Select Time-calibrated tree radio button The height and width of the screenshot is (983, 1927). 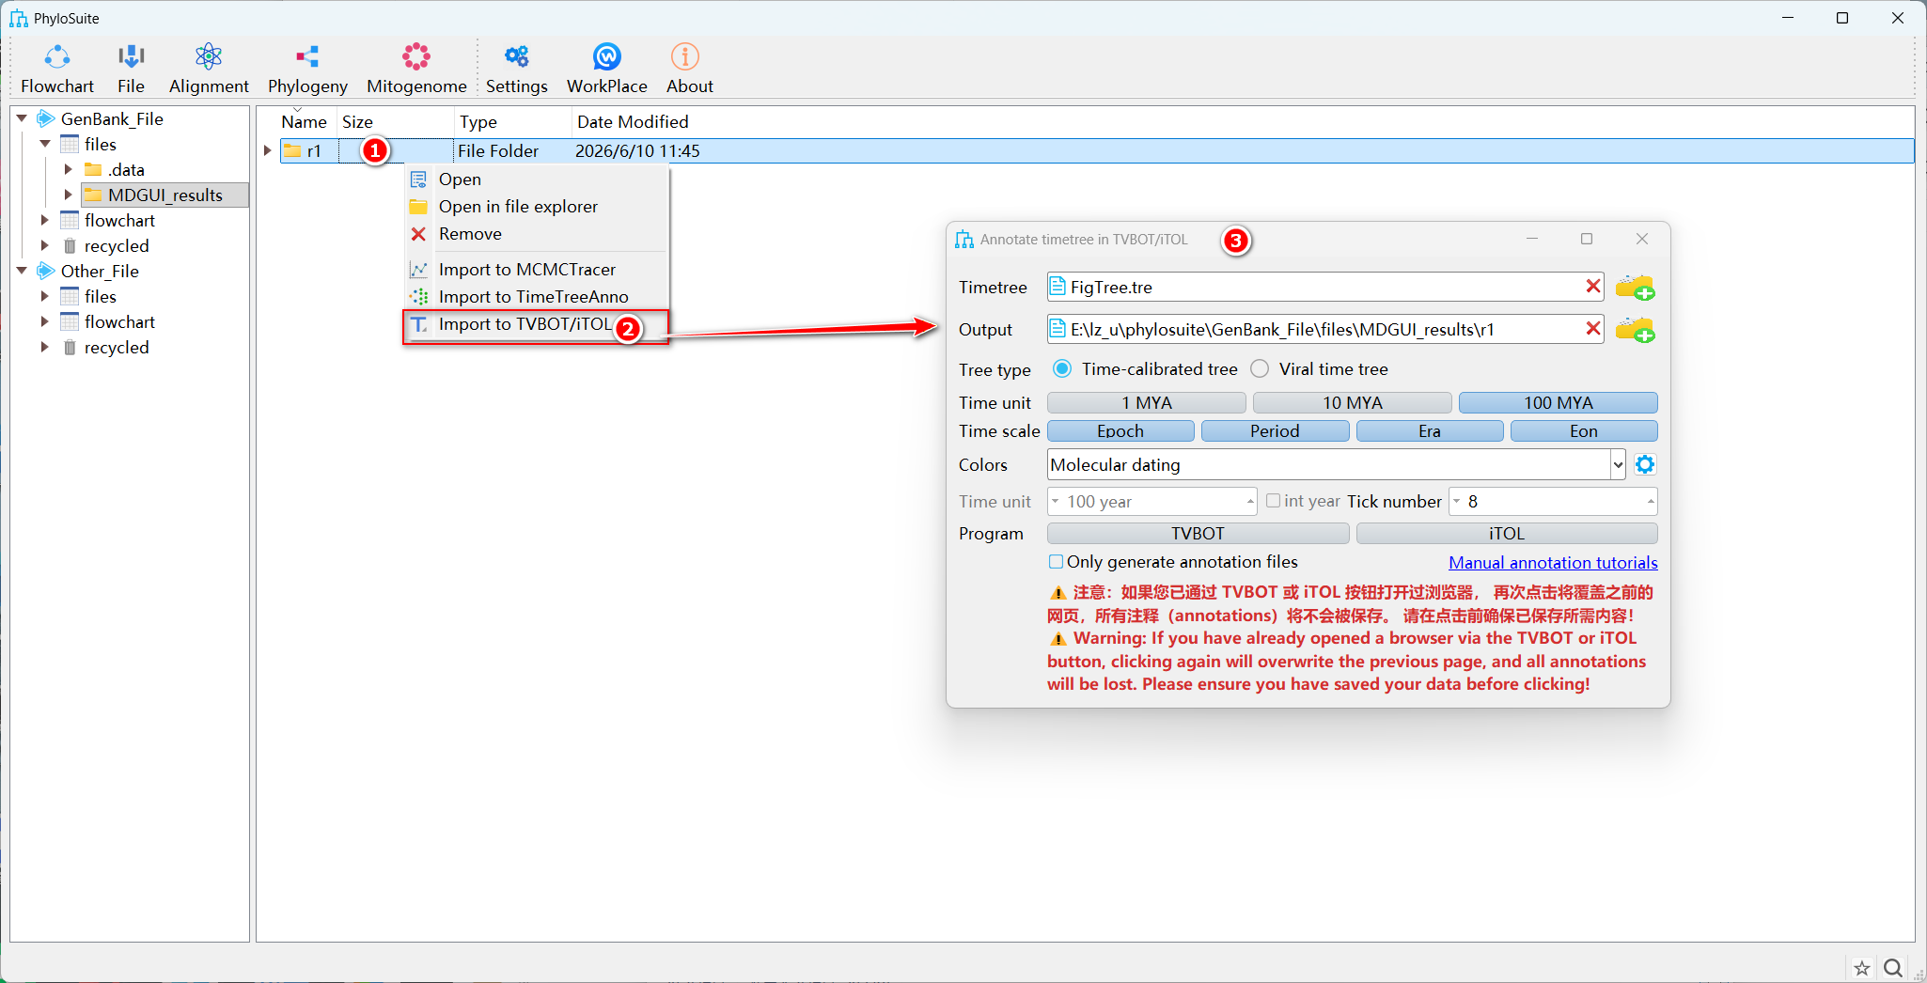1061,368
